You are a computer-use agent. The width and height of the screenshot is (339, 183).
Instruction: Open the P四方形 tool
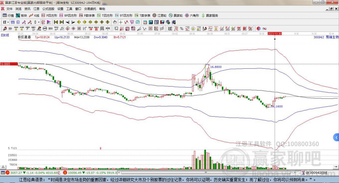coord(49,16)
